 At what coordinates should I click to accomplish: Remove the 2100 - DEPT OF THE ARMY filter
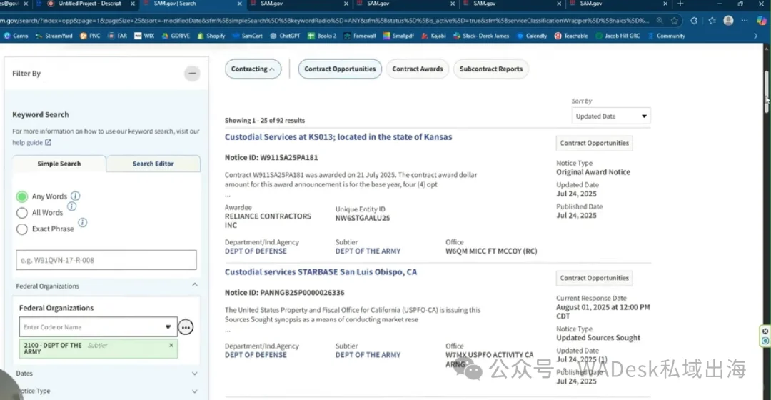[171, 346]
